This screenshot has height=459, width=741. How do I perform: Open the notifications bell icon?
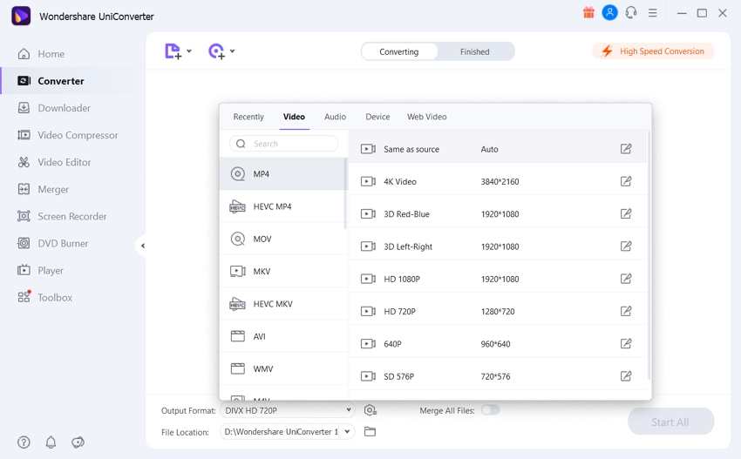coord(51,442)
